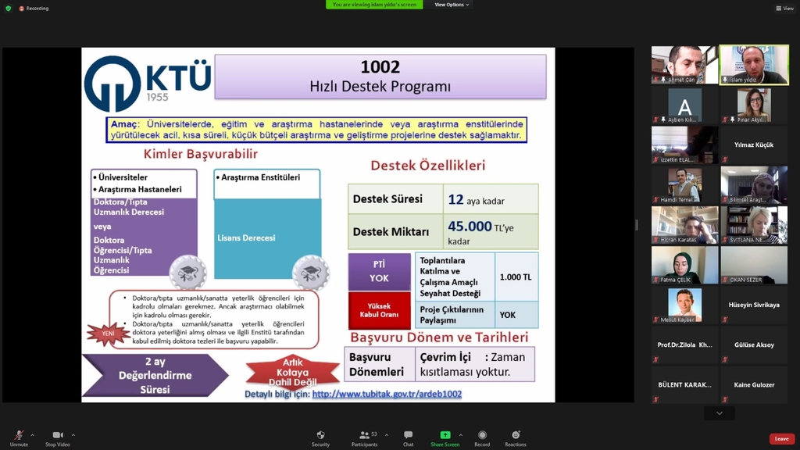Select the Gülüse Aksoy participant tile
This screenshot has width=800, height=450.
[x=754, y=345]
